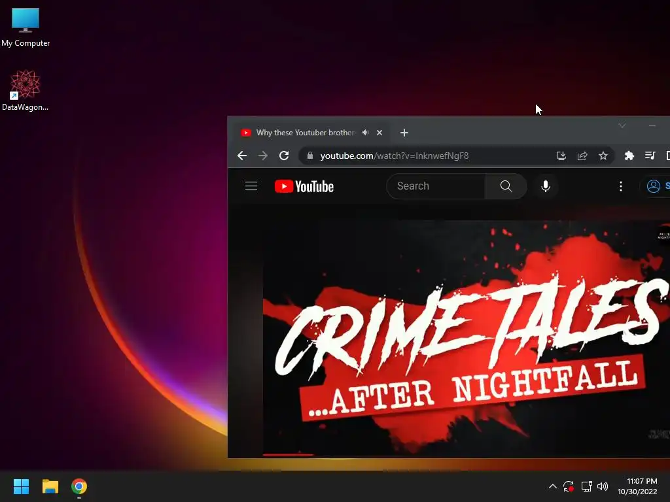670x502 pixels.
Task: Click the youtube.com address bar URL
Action: click(395, 156)
